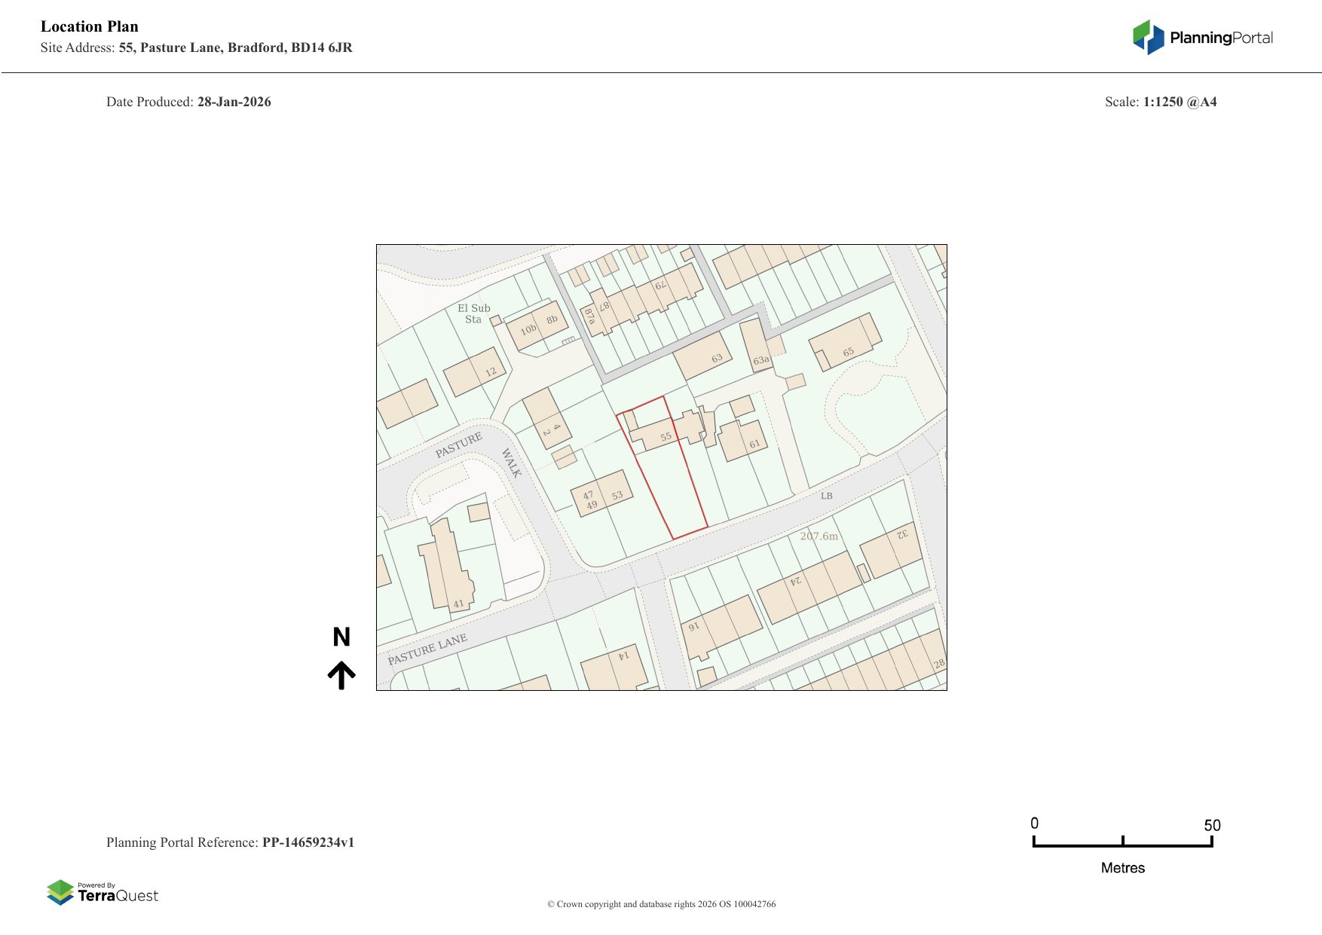
Task: Click the Crown copyright notice
Action: click(661, 904)
